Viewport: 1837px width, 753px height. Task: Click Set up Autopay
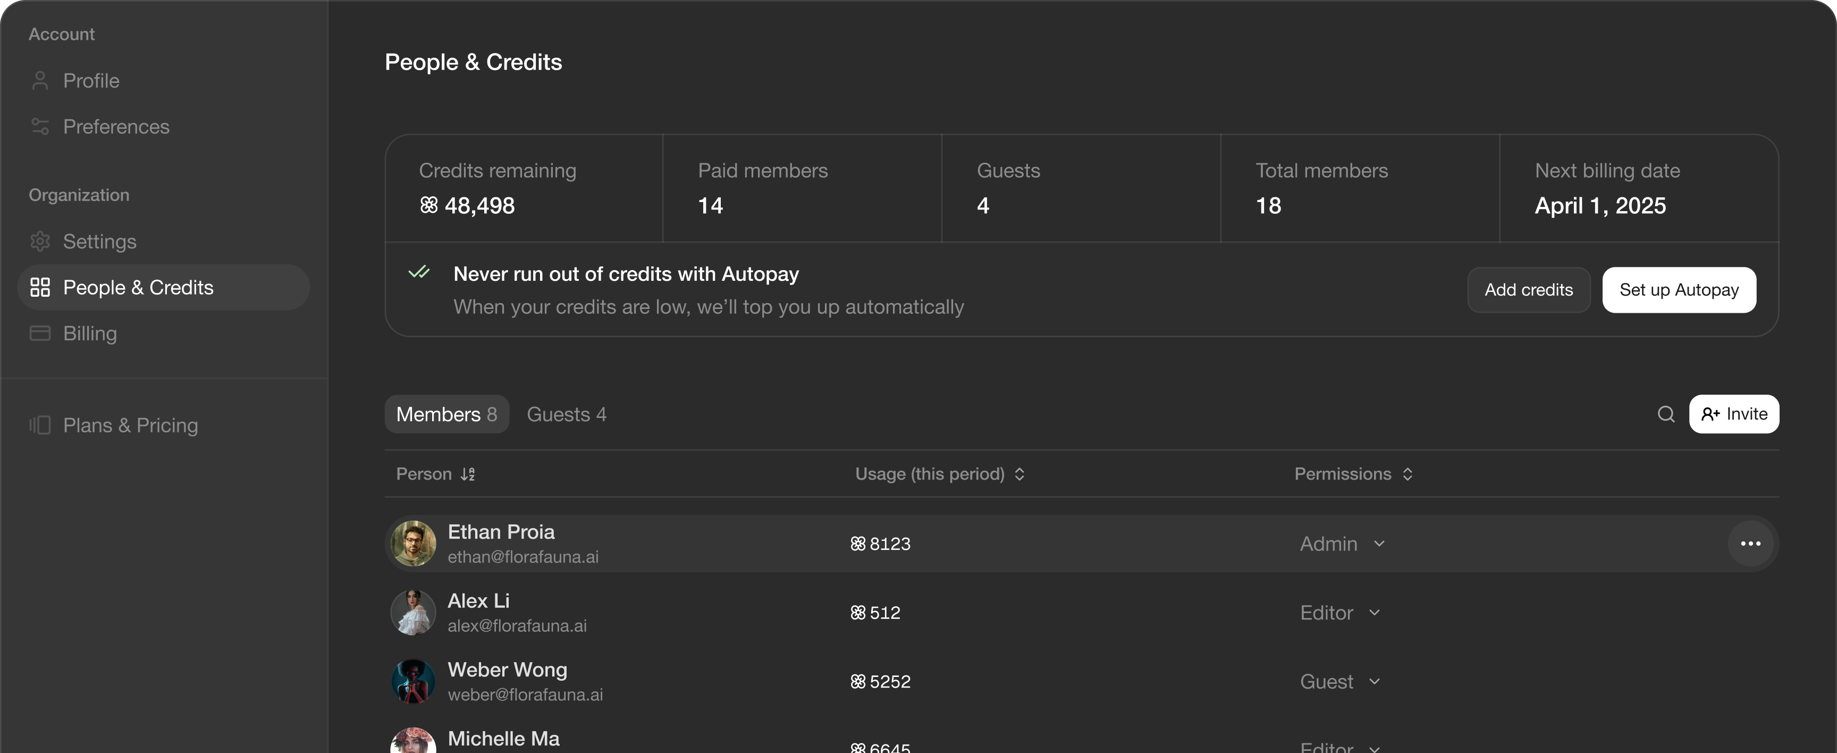tap(1679, 290)
